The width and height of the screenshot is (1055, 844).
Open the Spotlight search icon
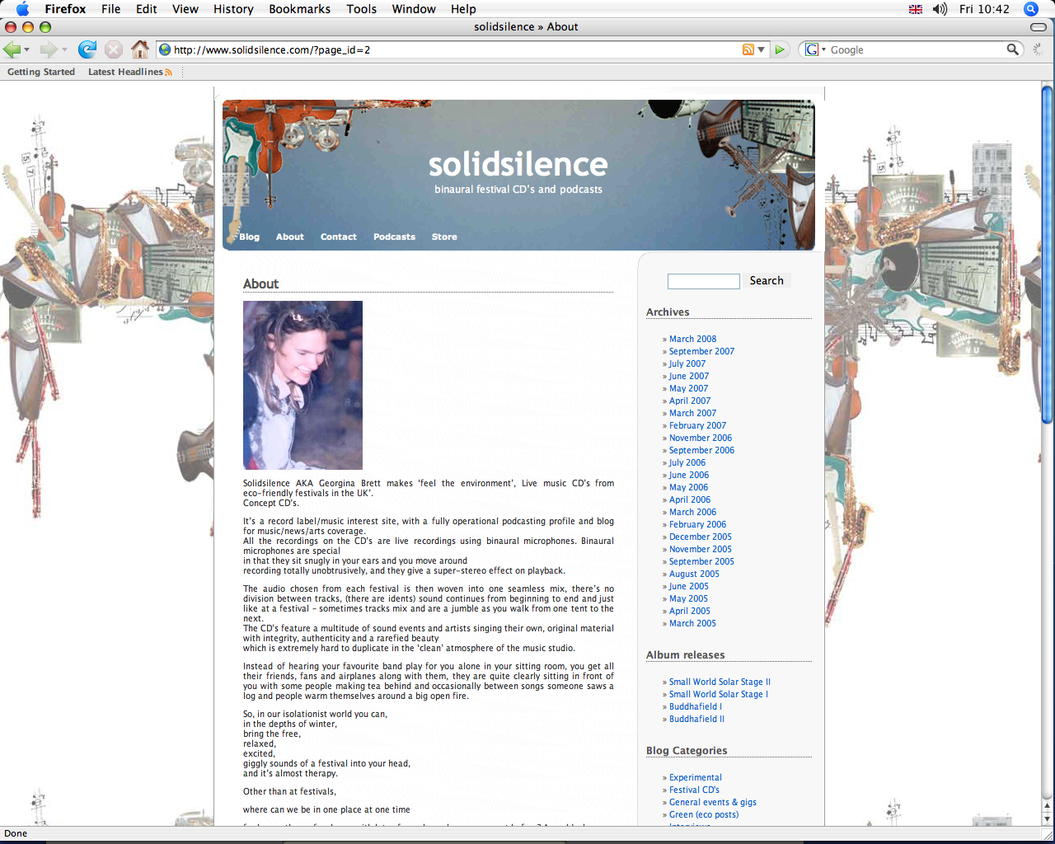(1030, 9)
